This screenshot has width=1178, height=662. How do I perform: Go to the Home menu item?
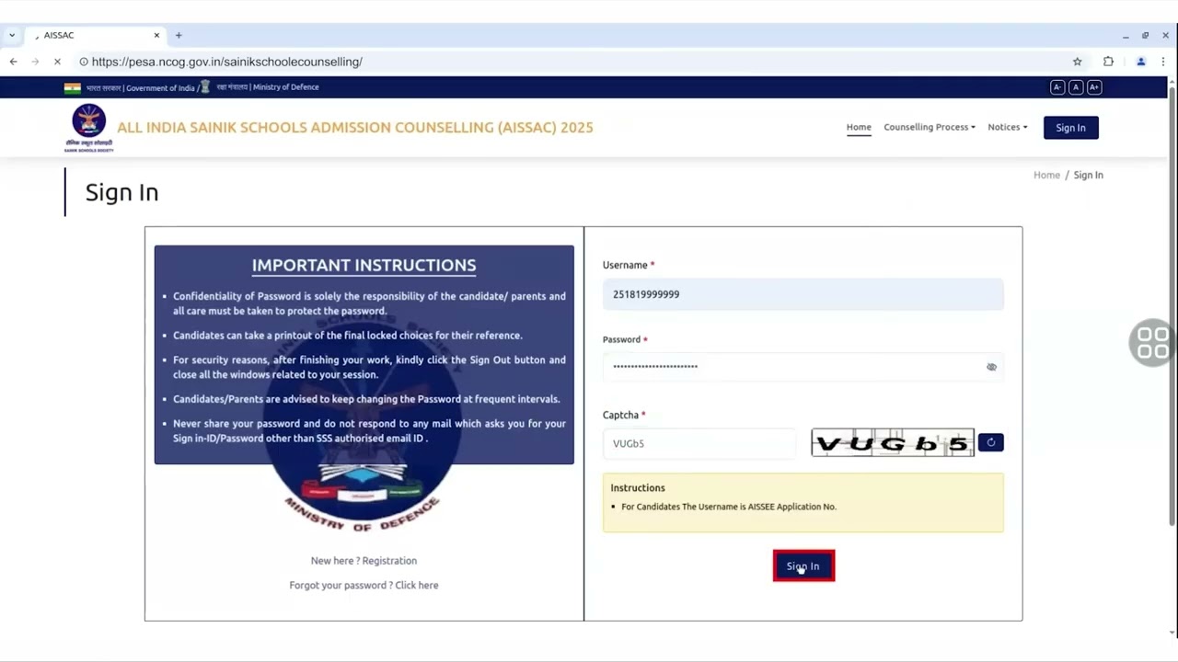859,127
